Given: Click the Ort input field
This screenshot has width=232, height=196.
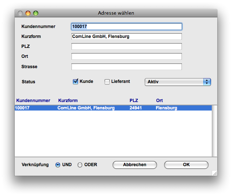Looking at the screenshot, I should (126, 56).
